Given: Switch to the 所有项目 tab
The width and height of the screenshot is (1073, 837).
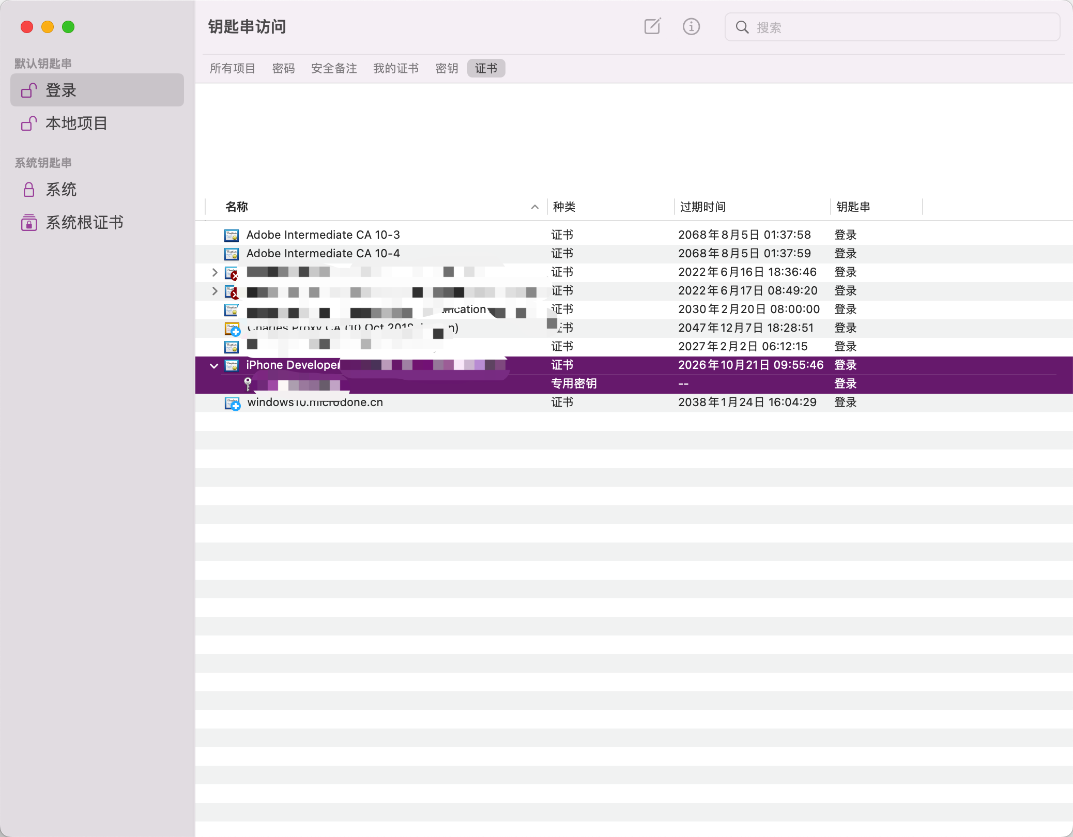Looking at the screenshot, I should point(232,68).
